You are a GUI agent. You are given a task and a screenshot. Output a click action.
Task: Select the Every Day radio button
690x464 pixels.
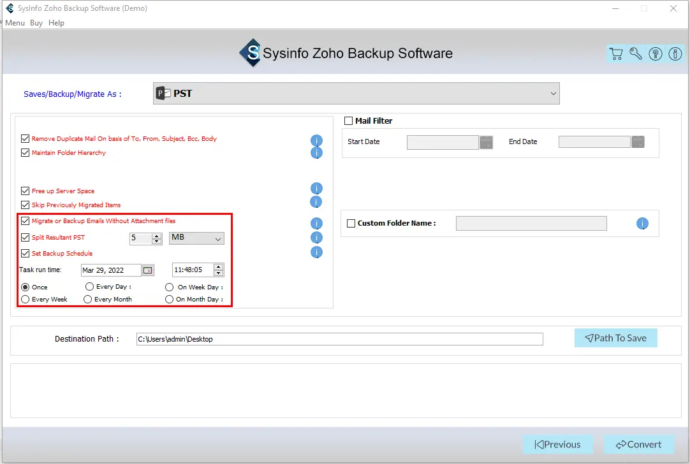click(90, 287)
